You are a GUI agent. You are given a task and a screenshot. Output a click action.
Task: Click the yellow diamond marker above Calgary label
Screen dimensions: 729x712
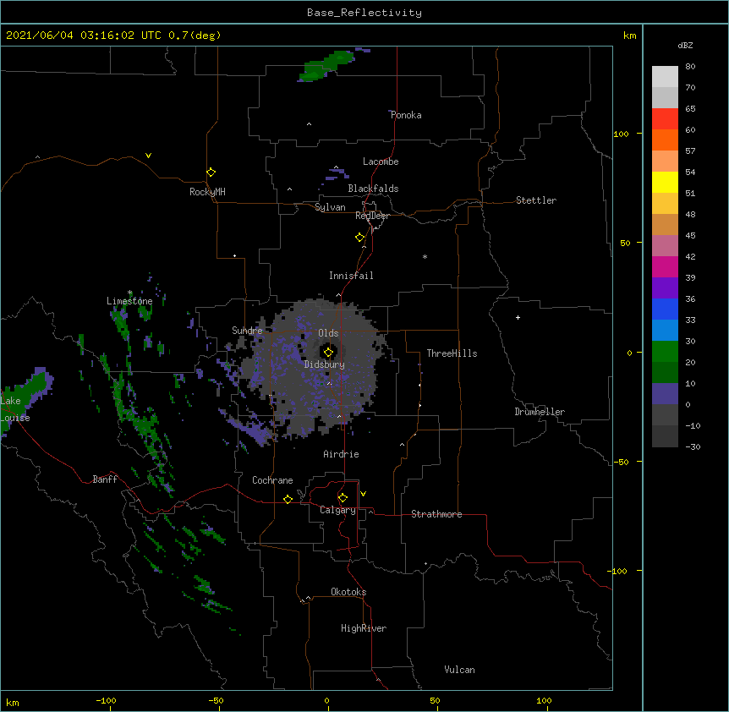[343, 498]
